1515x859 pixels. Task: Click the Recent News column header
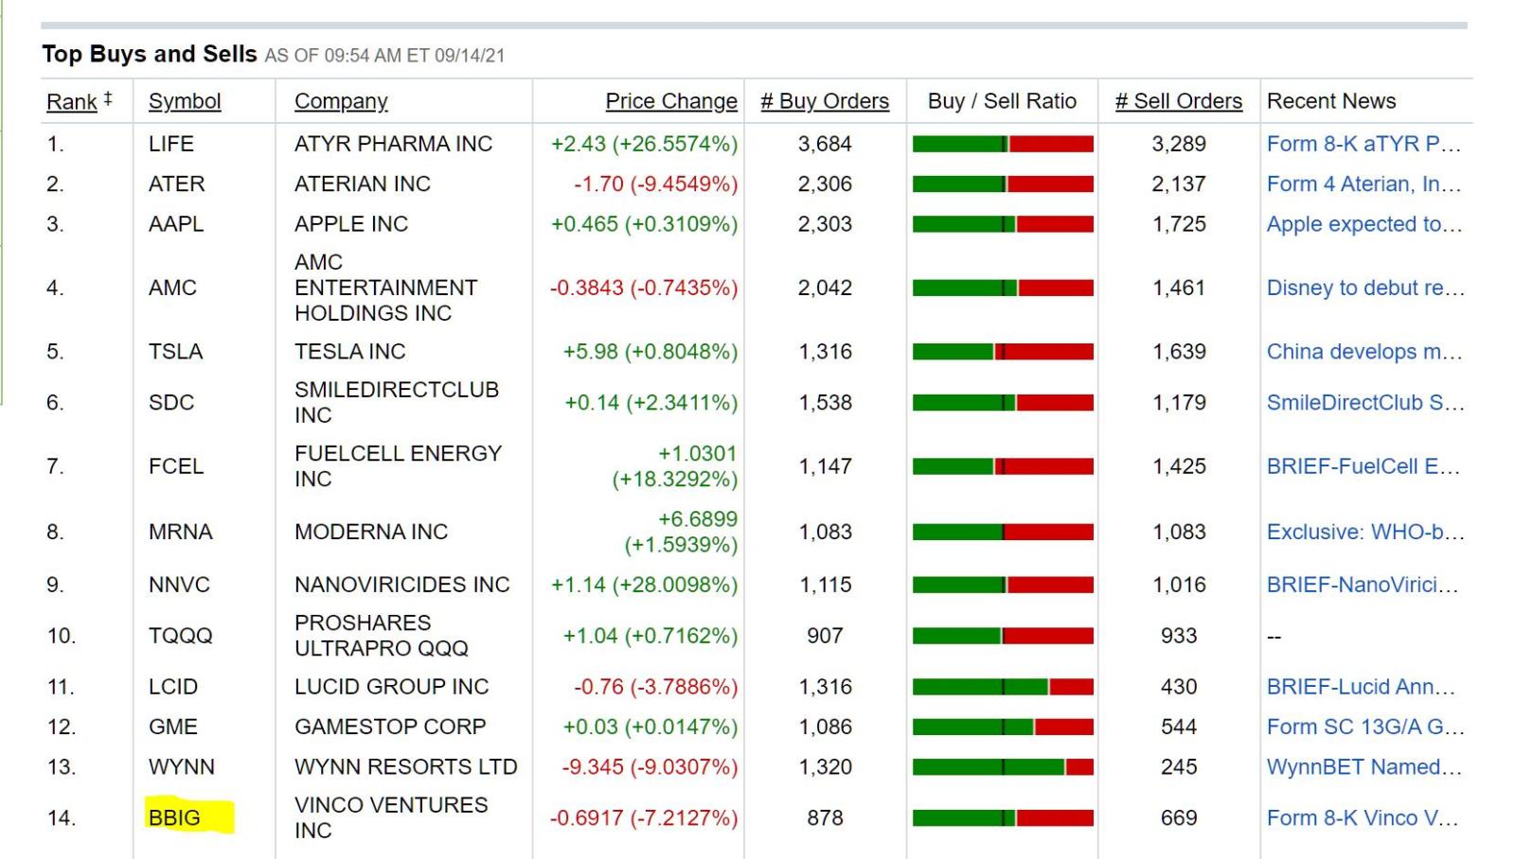pos(1331,101)
